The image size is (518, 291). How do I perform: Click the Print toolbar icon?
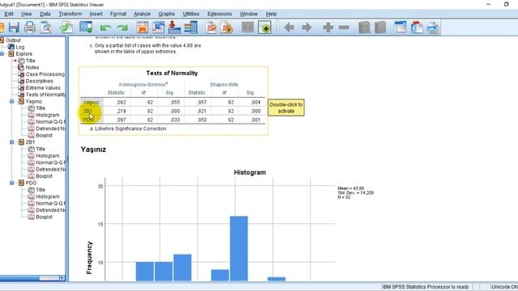coord(30,27)
